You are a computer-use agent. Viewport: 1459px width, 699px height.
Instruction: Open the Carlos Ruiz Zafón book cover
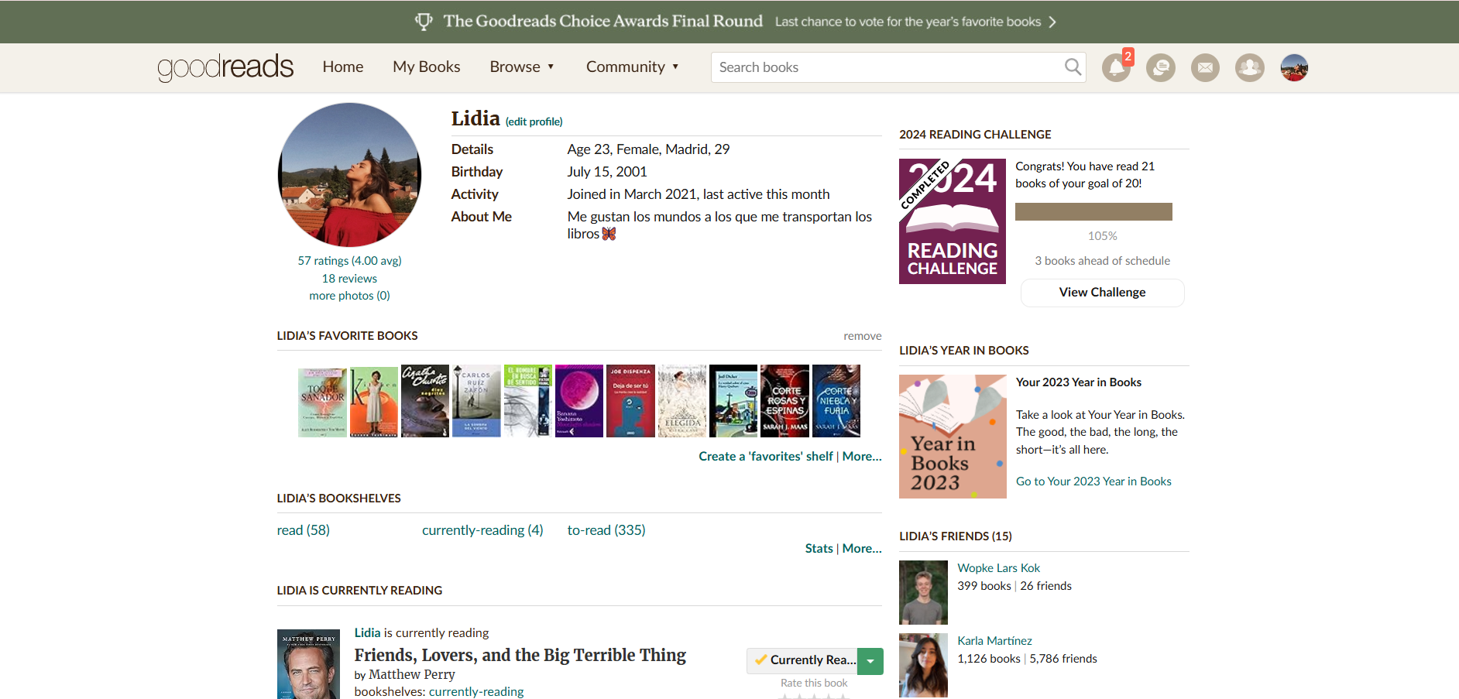pyautogui.click(x=476, y=401)
